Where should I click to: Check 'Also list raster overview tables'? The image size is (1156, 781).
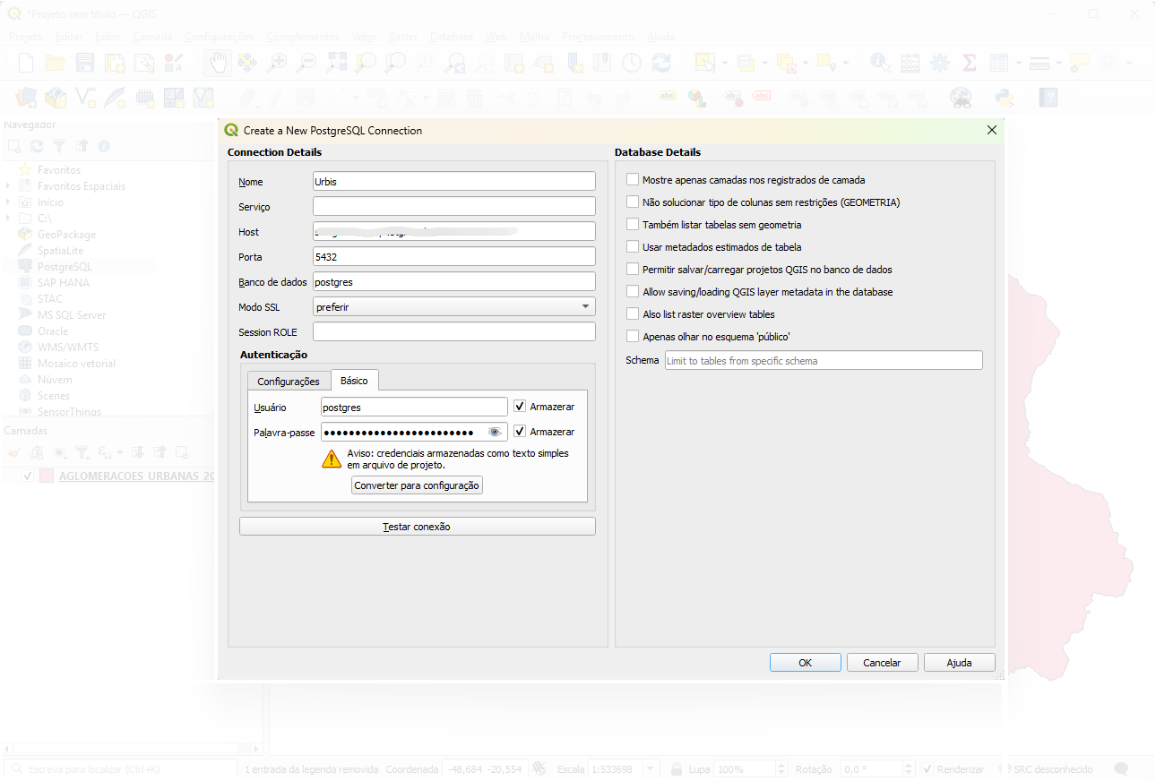634,314
